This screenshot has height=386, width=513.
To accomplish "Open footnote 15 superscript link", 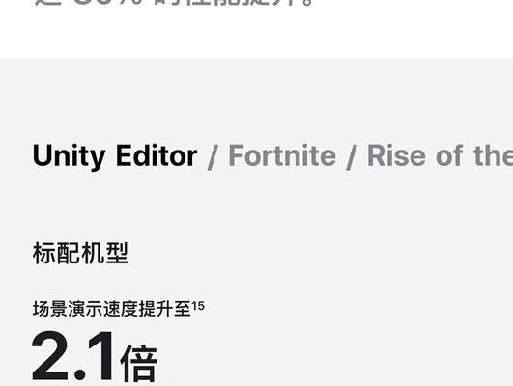I will point(198,306).
